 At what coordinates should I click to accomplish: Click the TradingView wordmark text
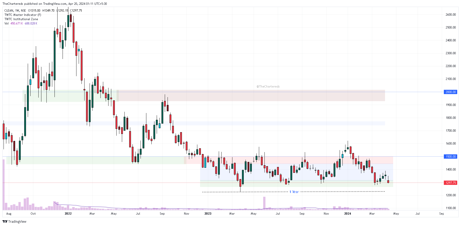tap(17, 222)
